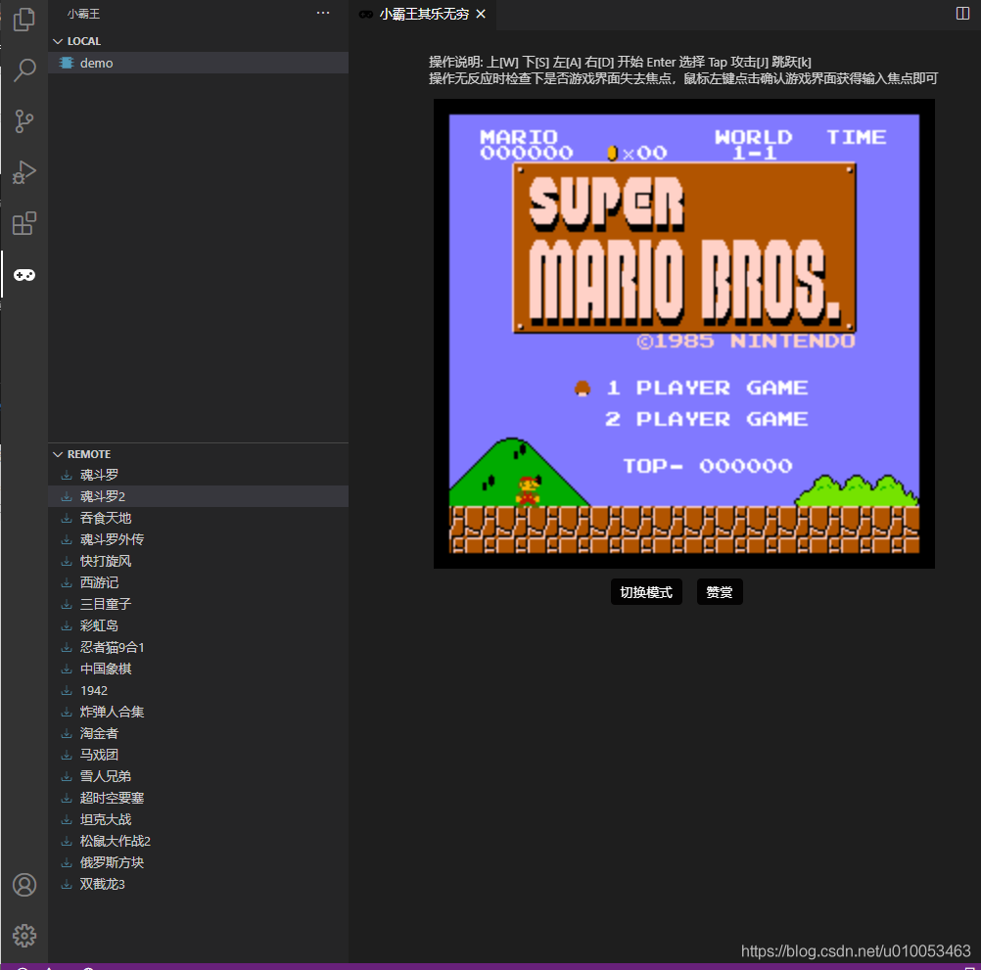Select 吞食天地 in the REMOTE list

(199, 519)
